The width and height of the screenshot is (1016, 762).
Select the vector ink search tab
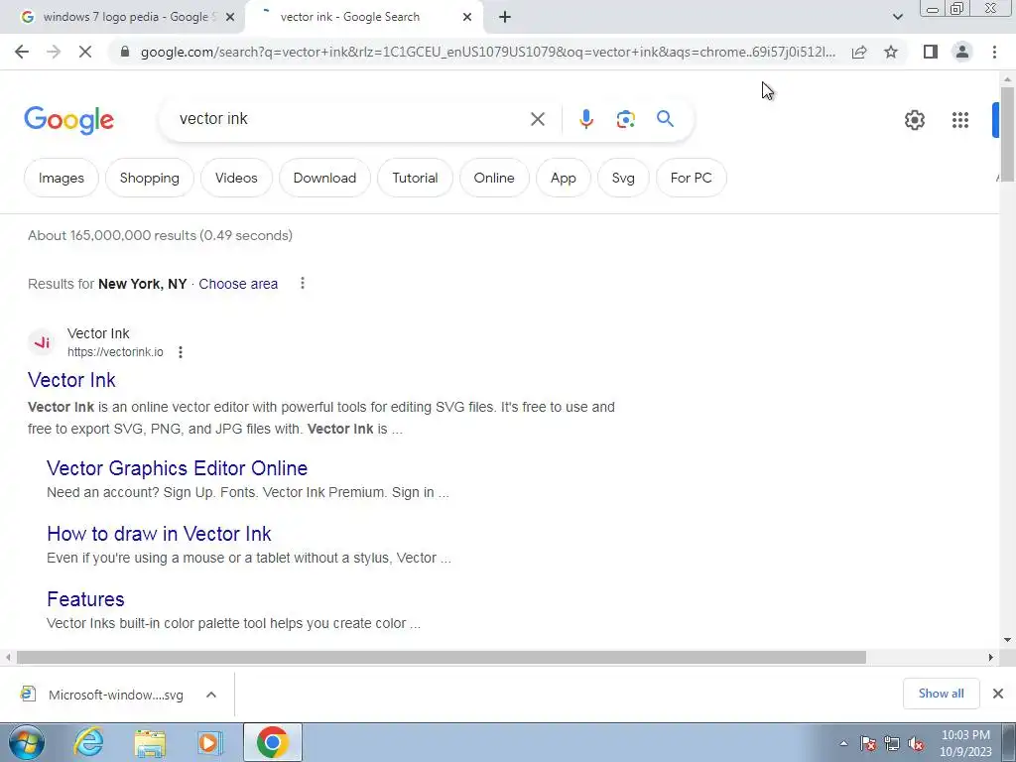tap(366, 17)
